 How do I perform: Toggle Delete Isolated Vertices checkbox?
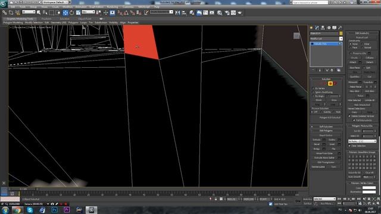pyautogui.click(x=349, y=117)
